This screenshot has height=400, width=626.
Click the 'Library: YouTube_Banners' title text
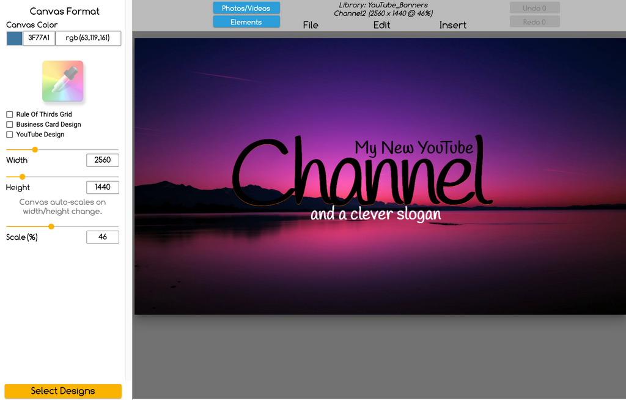click(x=383, y=5)
